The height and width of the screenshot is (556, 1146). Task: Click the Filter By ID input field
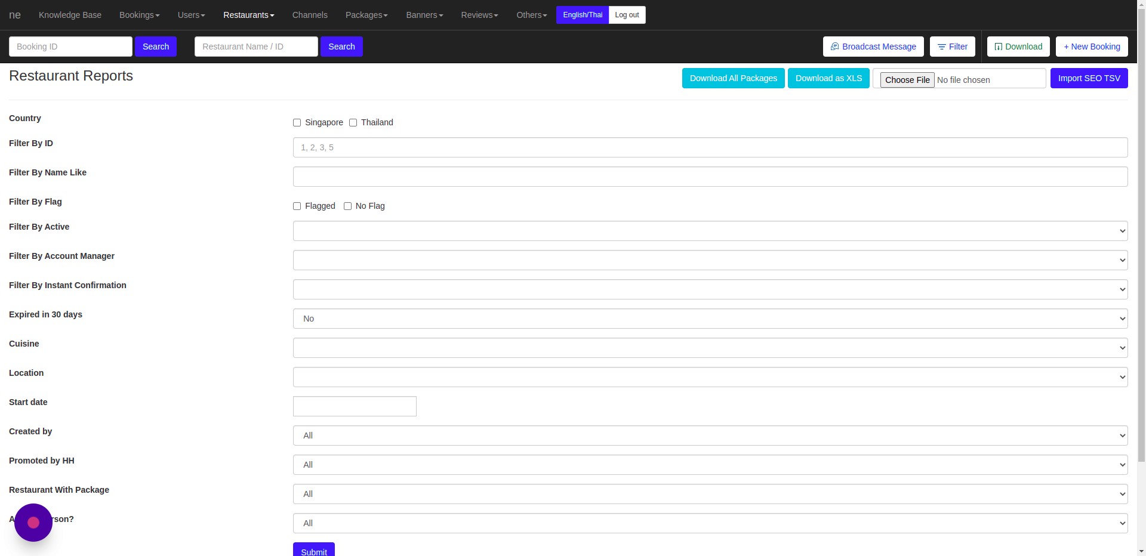click(x=710, y=147)
